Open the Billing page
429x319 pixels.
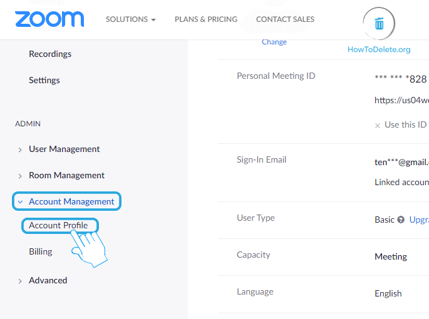[x=41, y=252]
